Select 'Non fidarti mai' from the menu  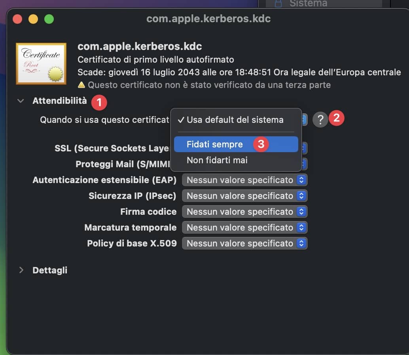click(x=236, y=160)
